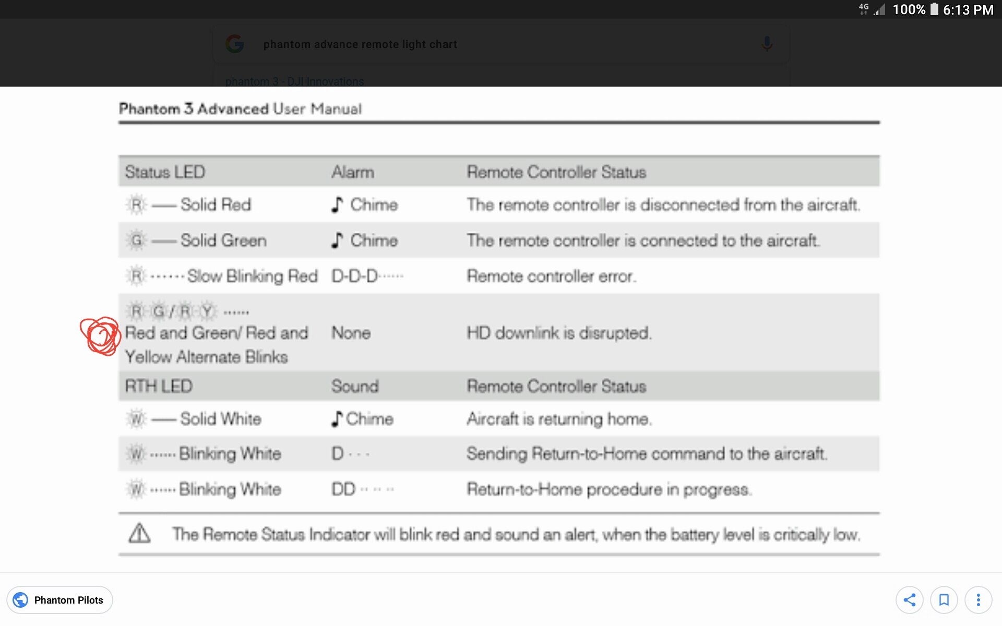Tap the 'Solid Green' LED row label
Image resolution: width=1002 pixels, height=626 pixels.
click(223, 240)
